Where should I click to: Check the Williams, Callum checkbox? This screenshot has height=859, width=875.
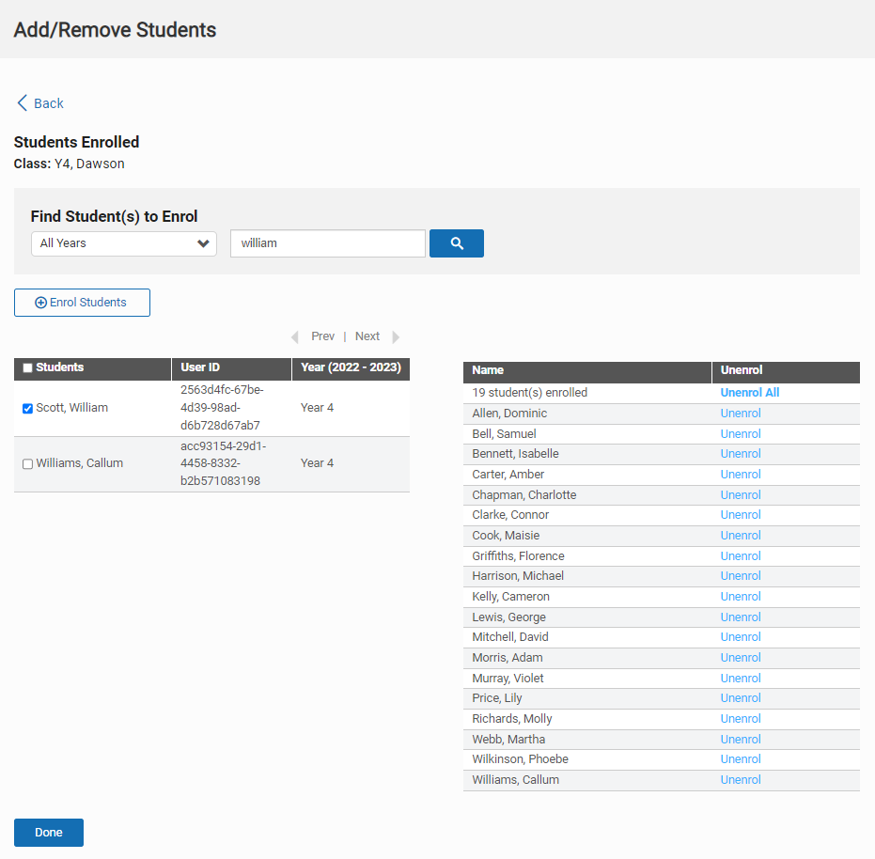[x=27, y=464]
